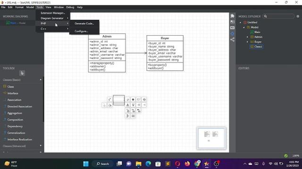Click the share sidebar icon
Screen dimensions: 302x169
[x=232, y=39]
